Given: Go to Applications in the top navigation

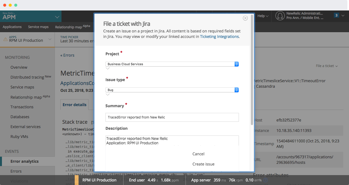Looking at the screenshot, I should pyautogui.click(x=12, y=27).
